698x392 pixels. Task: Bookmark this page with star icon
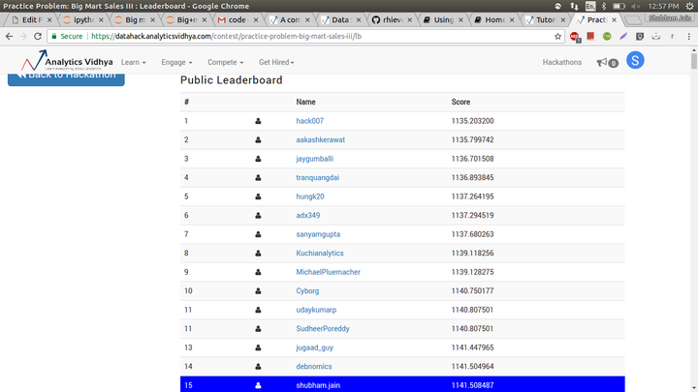pos(557,37)
